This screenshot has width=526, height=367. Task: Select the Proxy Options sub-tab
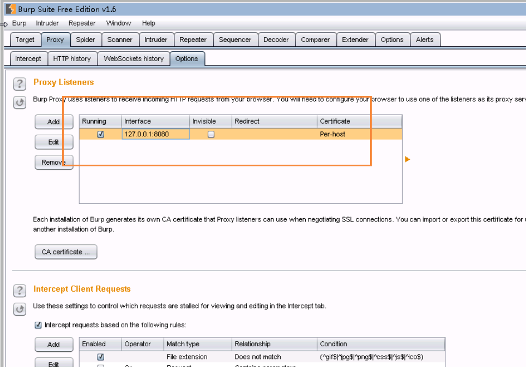click(x=187, y=59)
